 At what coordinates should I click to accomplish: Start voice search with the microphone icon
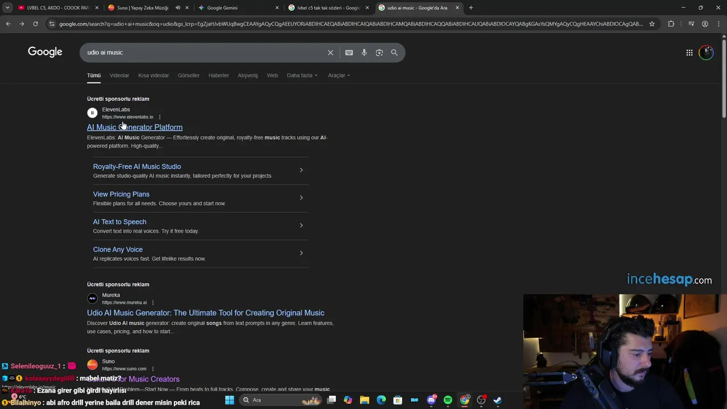pyautogui.click(x=364, y=52)
